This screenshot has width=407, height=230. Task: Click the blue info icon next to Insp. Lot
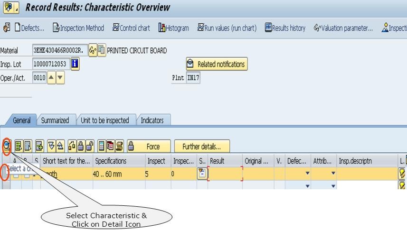[75, 64]
